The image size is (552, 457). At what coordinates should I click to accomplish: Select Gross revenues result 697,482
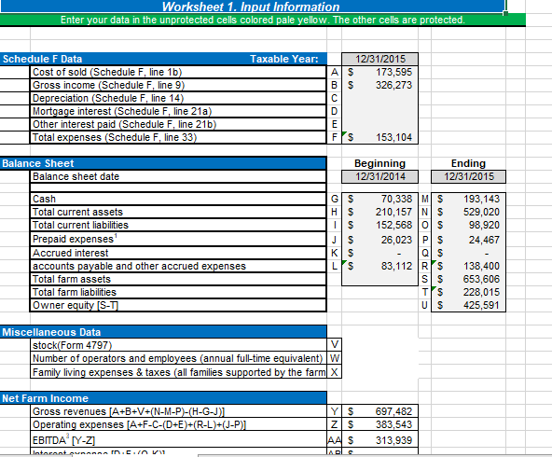pos(379,411)
